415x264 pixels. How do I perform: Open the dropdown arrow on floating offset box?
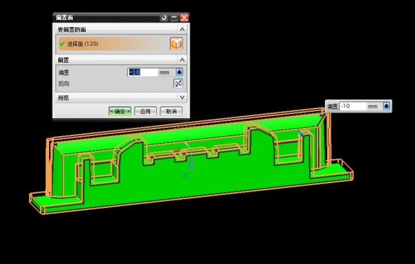[387, 106]
